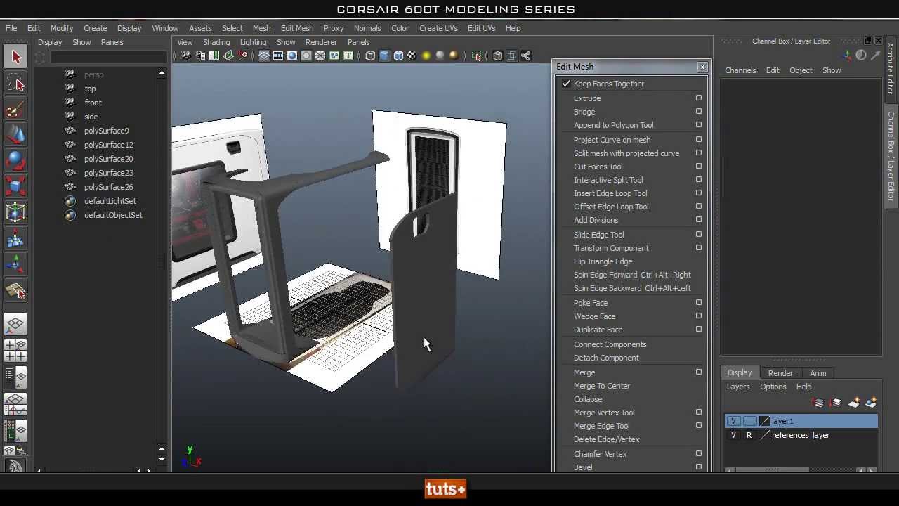Choose the Lasso Select tool
Image resolution: width=899 pixels, height=506 pixels.
tap(15, 84)
